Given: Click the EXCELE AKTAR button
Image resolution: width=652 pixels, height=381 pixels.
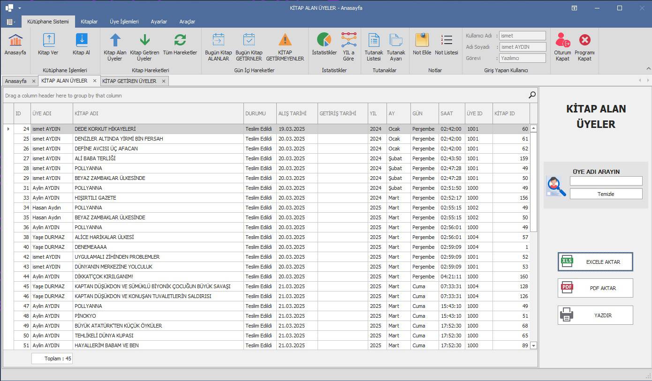Looking at the screenshot, I should tap(595, 262).
